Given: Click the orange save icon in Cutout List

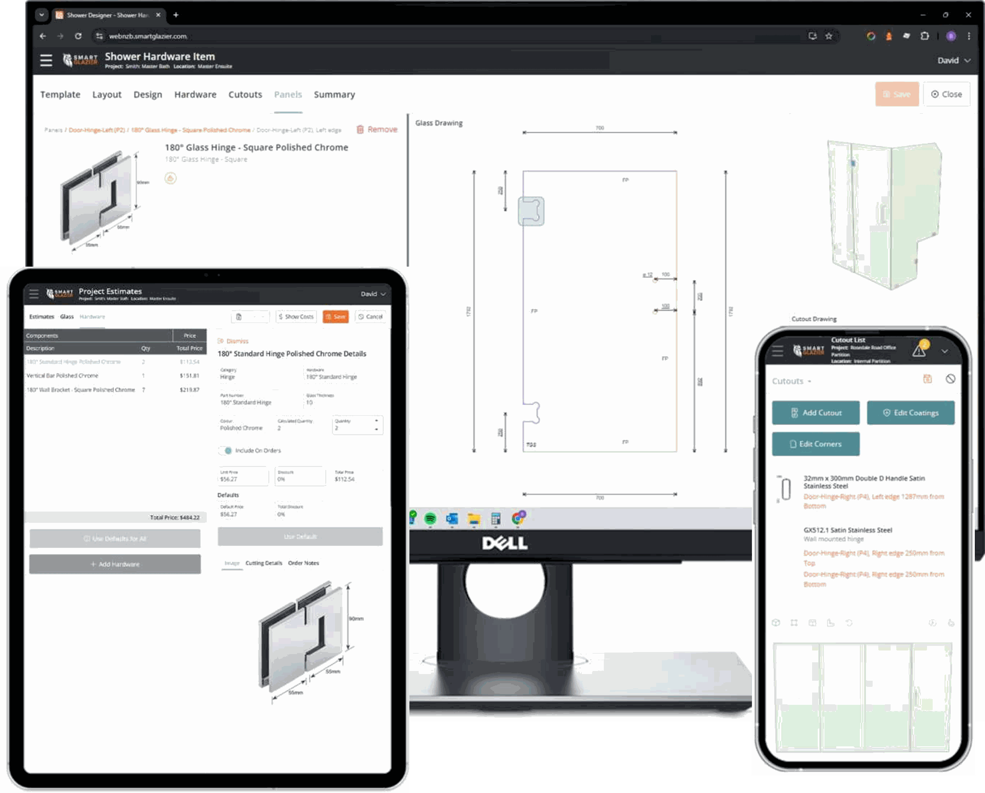Looking at the screenshot, I should [x=928, y=379].
